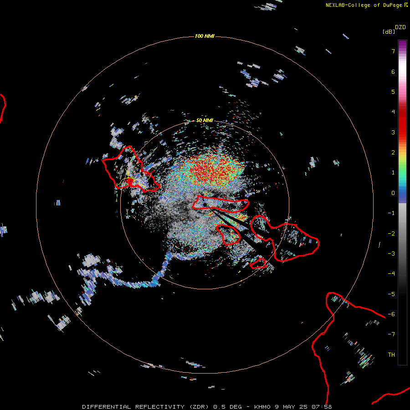This screenshot has height=410, width=410.
Task: Click the -6 value on the color scale
Action: [x=391, y=314]
